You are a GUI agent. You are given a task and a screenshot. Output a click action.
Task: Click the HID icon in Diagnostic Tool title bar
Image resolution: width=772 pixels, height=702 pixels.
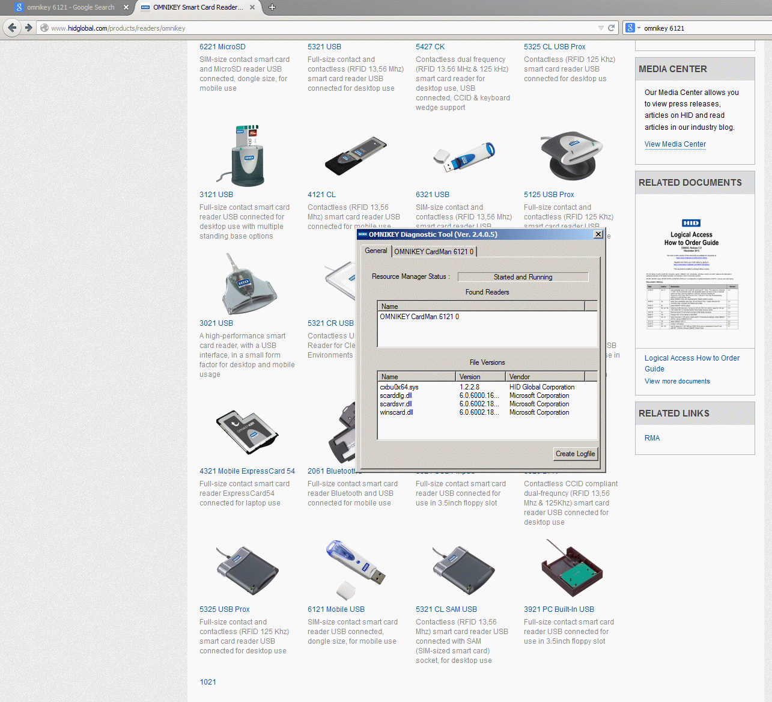pos(362,234)
